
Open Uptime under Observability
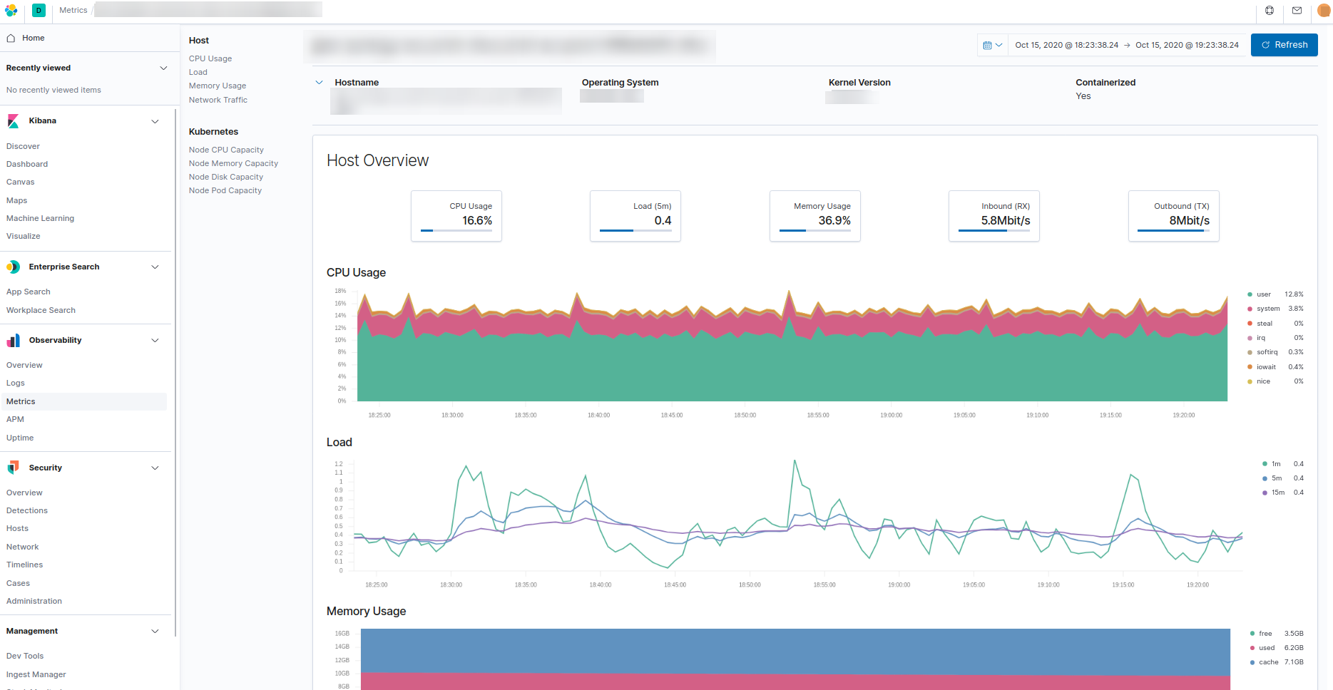tap(20, 438)
